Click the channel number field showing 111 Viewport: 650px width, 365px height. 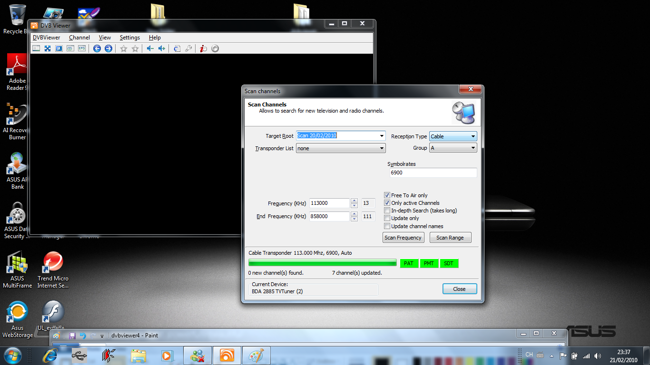tap(368, 216)
